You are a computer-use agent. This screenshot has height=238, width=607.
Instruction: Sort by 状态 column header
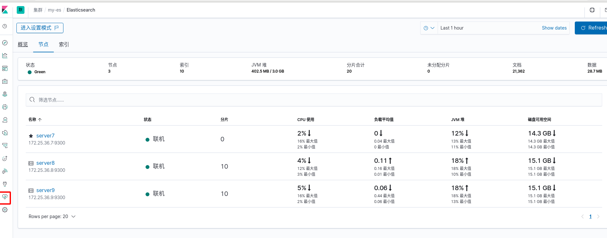pyautogui.click(x=147, y=119)
